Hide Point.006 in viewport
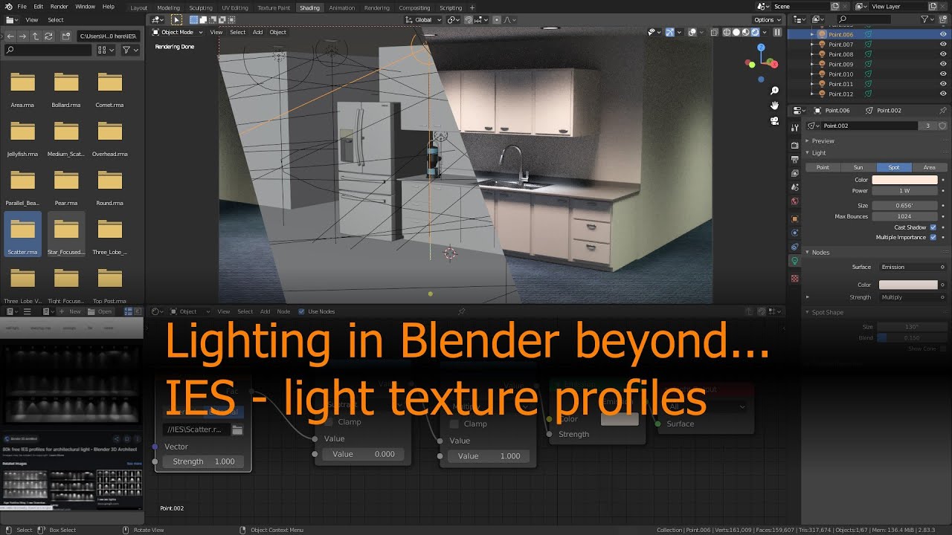The height and width of the screenshot is (535, 952). tap(943, 34)
